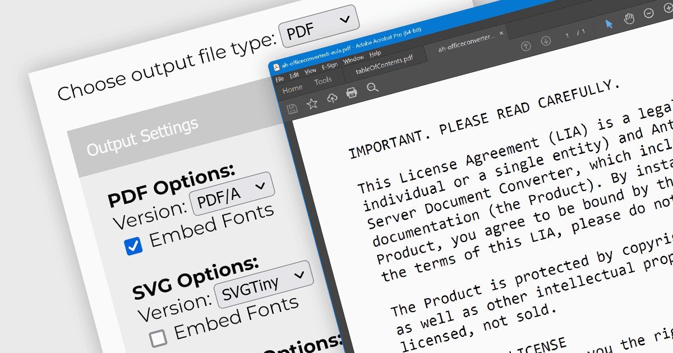Click the star bookmark icon in Acrobat toolbar
The image size is (673, 353).
(x=312, y=103)
